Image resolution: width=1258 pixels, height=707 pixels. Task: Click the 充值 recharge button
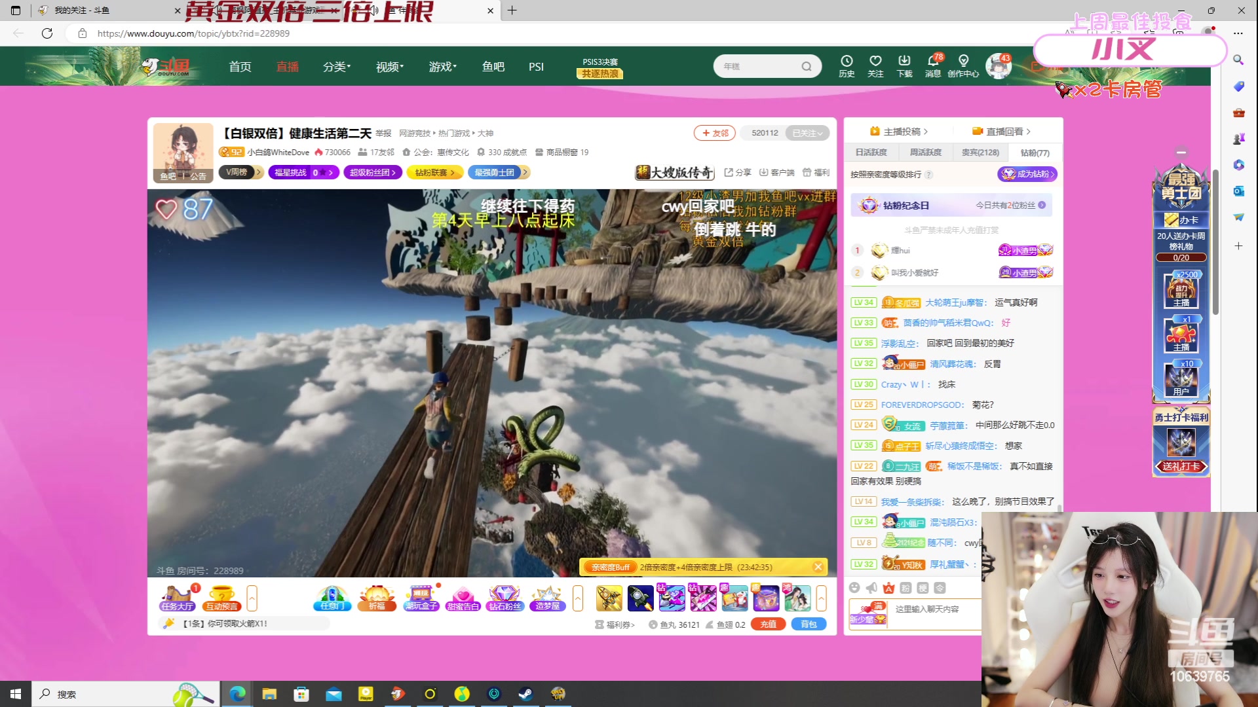(x=768, y=625)
